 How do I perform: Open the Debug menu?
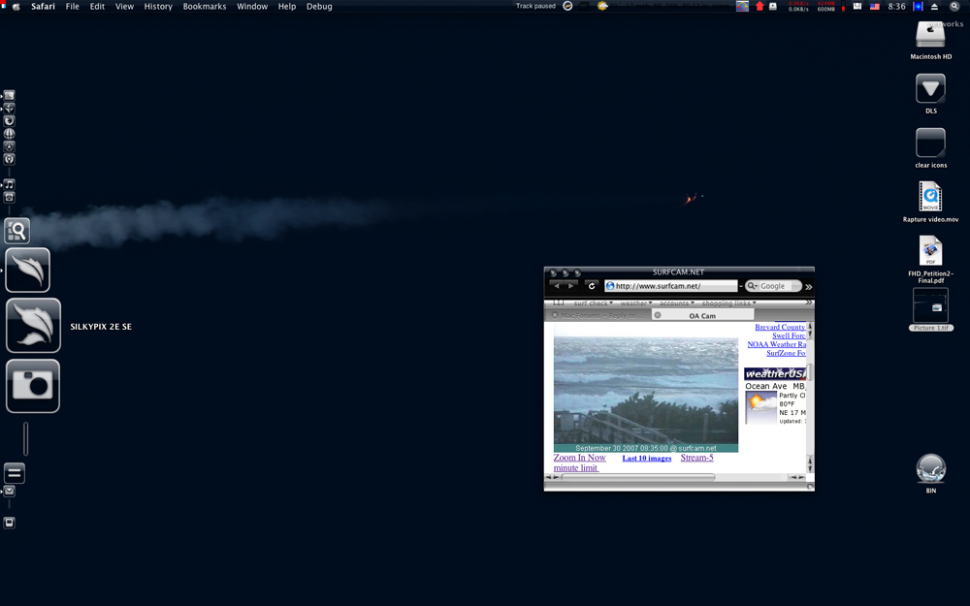click(x=319, y=6)
